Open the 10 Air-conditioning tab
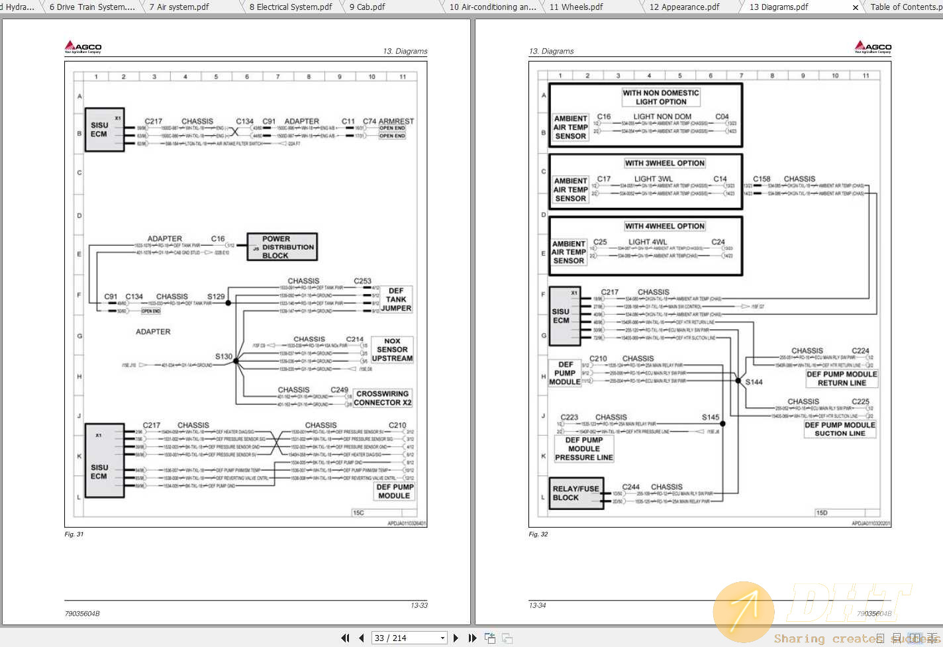Image resolution: width=943 pixels, height=647 pixels. pos(493,7)
